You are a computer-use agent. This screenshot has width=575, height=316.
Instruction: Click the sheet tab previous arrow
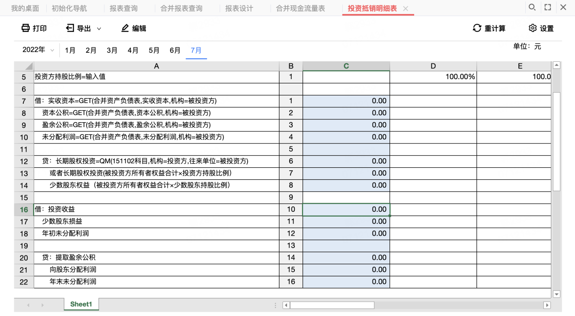pyautogui.click(x=29, y=305)
